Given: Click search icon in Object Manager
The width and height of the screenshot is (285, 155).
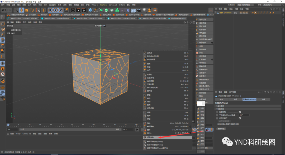Looking at the screenshot, I should 271,9.
